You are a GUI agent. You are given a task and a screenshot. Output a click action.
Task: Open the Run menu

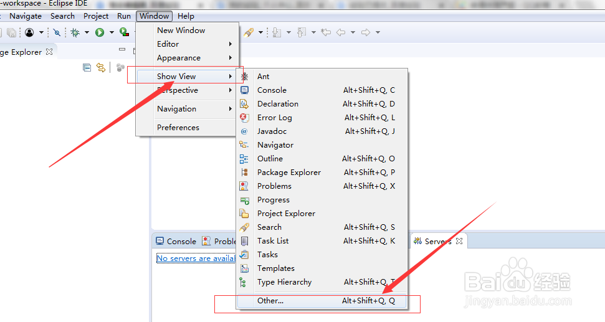124,16
